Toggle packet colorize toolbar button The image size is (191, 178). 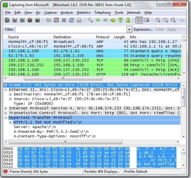point(139,20)
